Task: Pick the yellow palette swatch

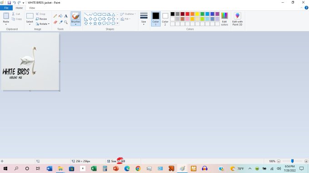Action: pos(197,14)
